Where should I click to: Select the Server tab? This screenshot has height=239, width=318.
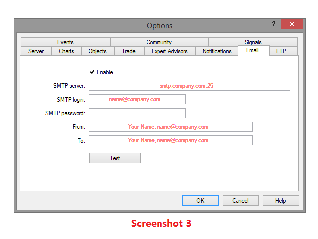pyautogui.click(x=36, y=51)
